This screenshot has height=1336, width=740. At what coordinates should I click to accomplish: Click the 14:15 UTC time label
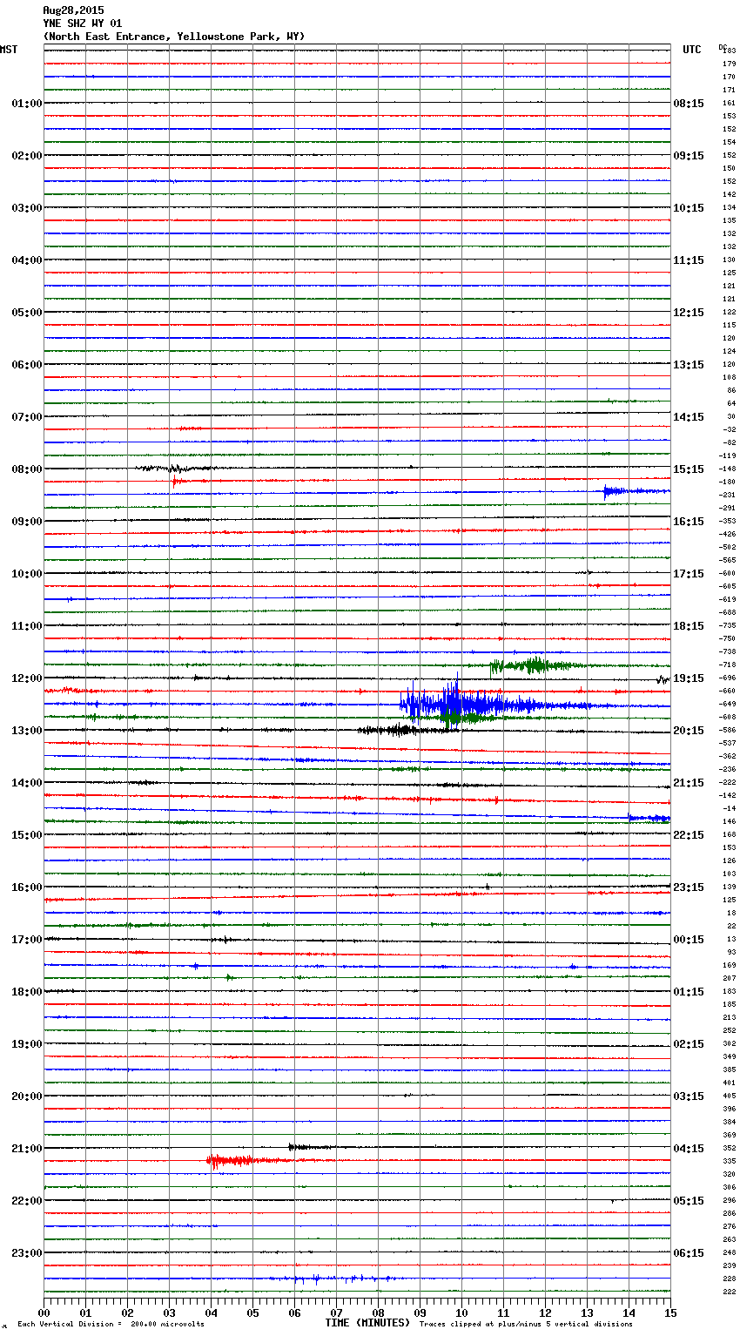689,417
